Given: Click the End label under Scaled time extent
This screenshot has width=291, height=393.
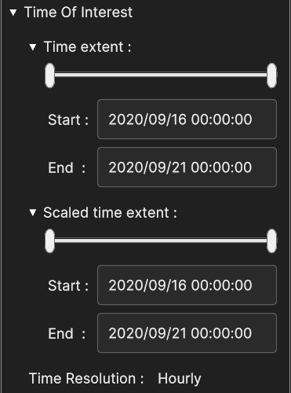Looking at the screenshot, I should click(67, 334).
